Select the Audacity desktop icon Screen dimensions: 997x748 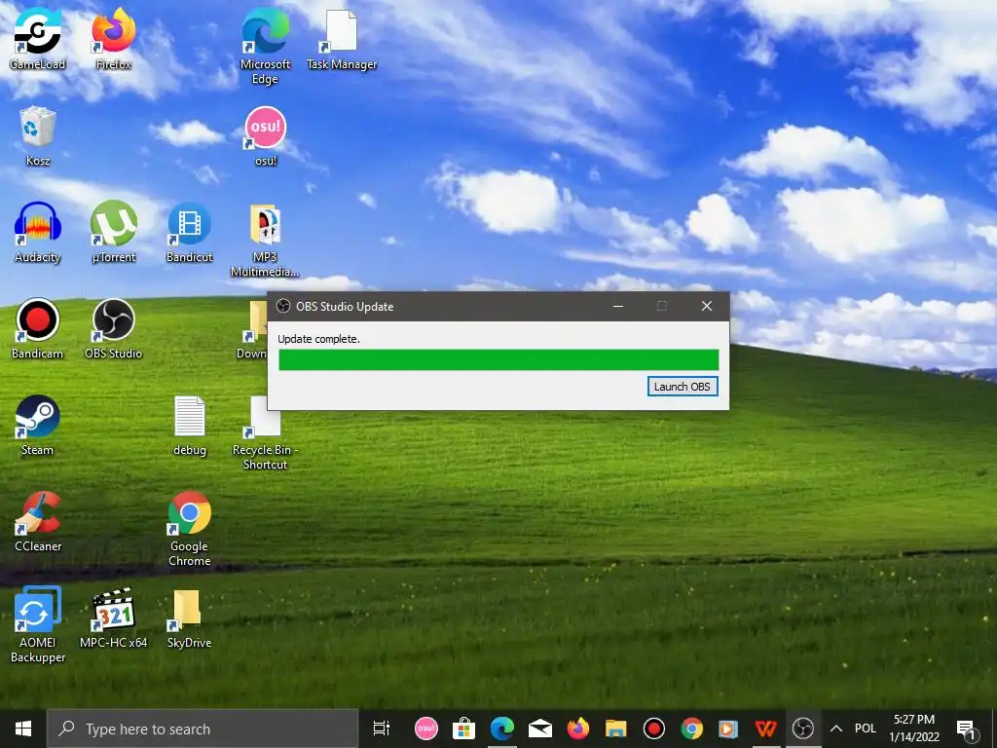coord(38,233)
